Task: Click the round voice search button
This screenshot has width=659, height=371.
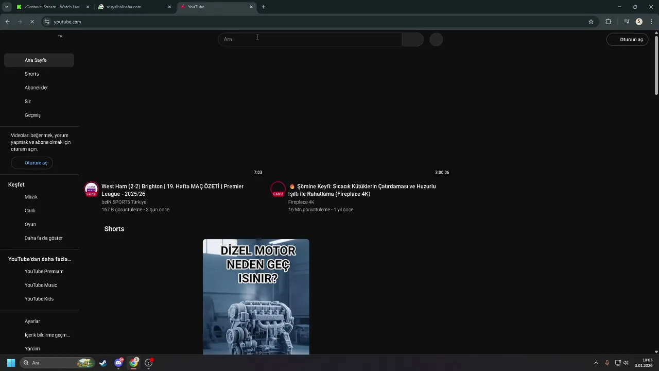Action: click(x=436, y=39)
